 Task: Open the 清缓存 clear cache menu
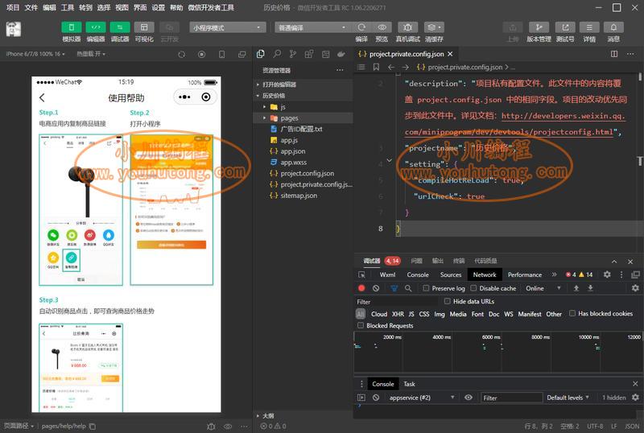434,27
